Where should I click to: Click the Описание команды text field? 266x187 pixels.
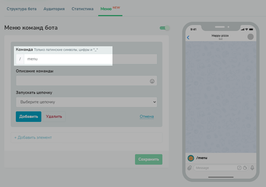point(86,80)
